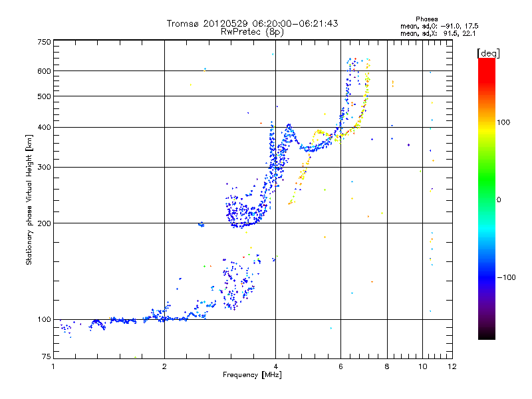Screen dimensions: 532x399
Task: Click the 750 tick on the height axis
Action: (x=44, y=42)
